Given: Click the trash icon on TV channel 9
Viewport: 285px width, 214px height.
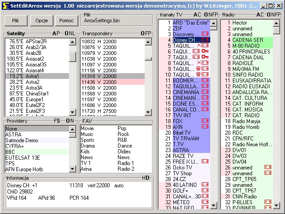Looking at the screenshot, I should point(199,69).
